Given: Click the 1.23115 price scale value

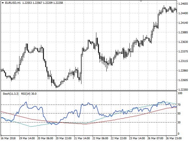Looking at the screenshot, I should pos(183,61).
